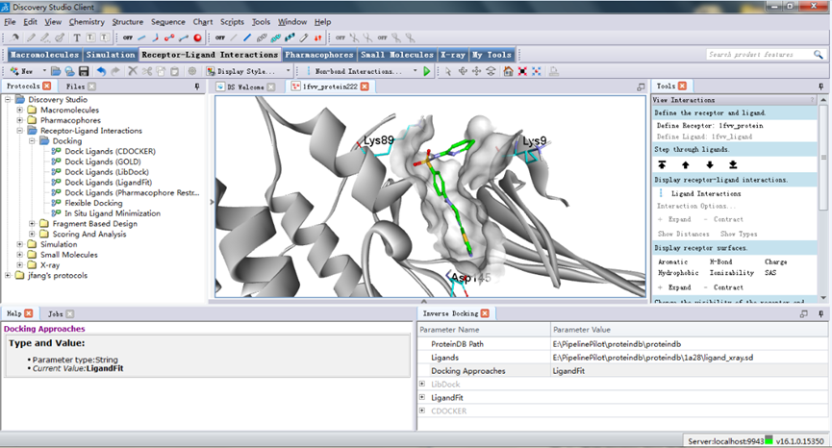Click the open from web globe-folder icon
The height and width of the screenshot is (448, 832).
click(x=69, y=71)
